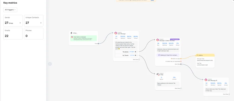The width and height of the screenshot is (234, 101).
Task: Click the Hi! Looks like you're here message text
Action: tap(125, 45)
